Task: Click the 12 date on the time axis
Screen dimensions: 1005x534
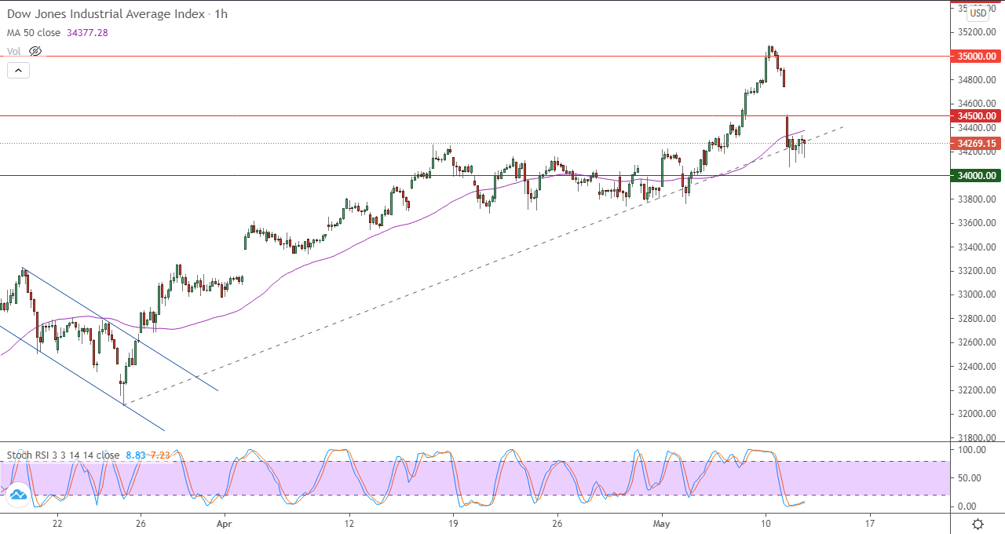Action: (349, 523)
